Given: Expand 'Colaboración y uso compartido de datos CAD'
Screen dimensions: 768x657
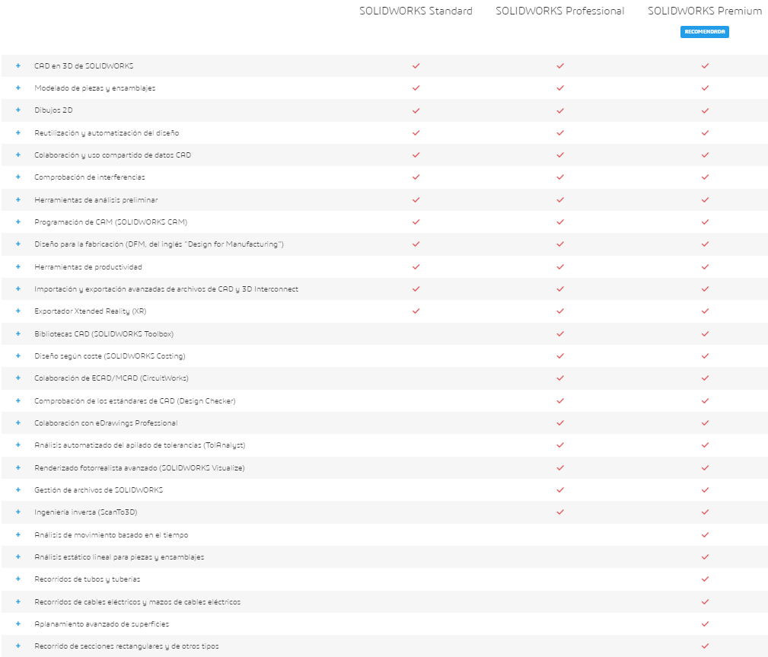Looking at the screenshot, I should (x=18, y=155).
